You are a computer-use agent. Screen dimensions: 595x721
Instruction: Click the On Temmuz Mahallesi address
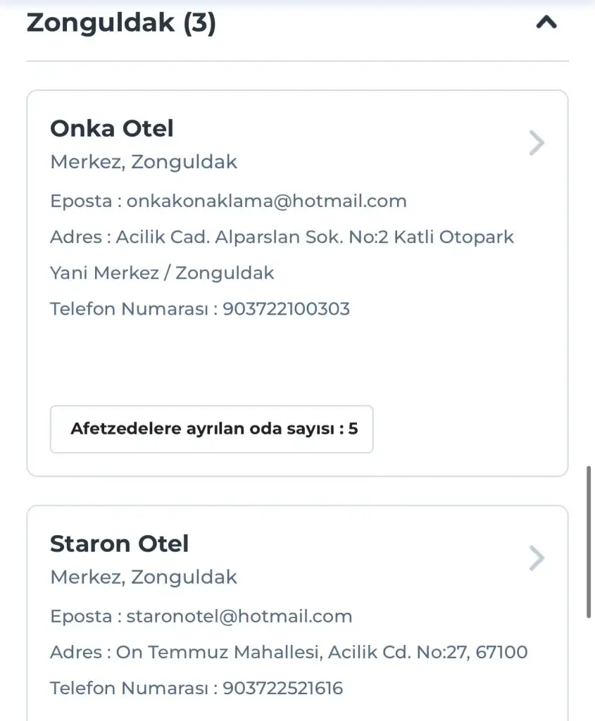(322, 653)
